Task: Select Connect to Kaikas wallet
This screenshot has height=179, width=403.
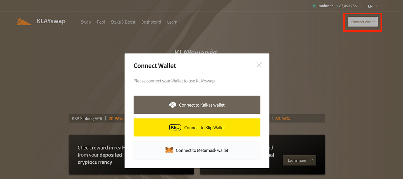Action: [197, 105]
